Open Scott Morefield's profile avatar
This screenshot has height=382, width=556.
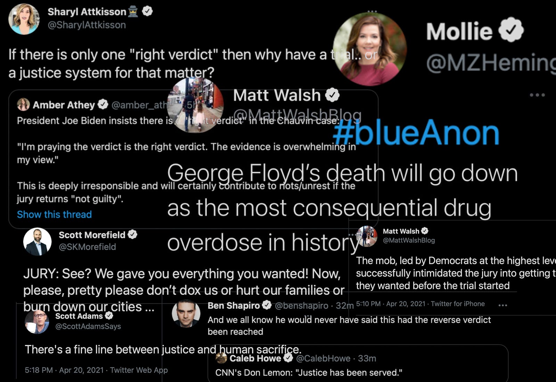[37, 242]
